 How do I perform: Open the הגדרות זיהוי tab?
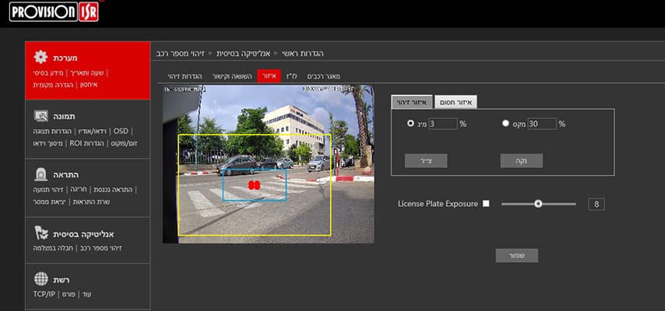(x=187, y=76)
